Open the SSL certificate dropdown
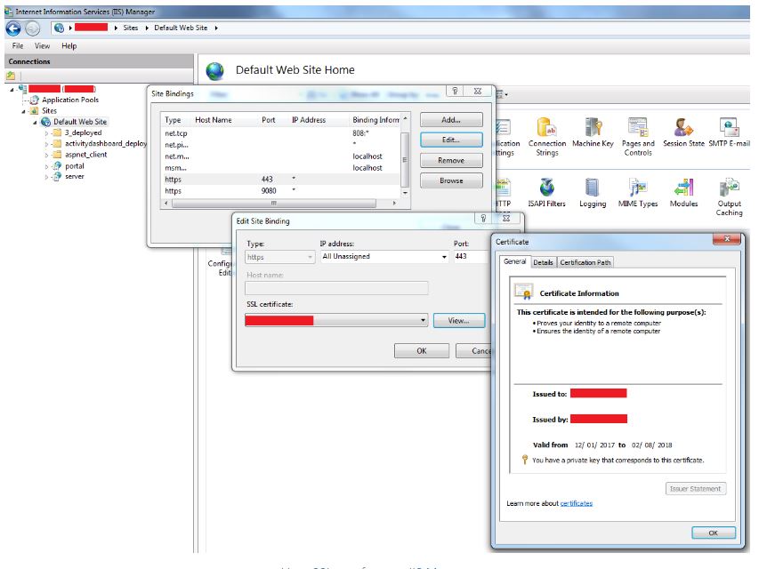 [x=424, y=320]
